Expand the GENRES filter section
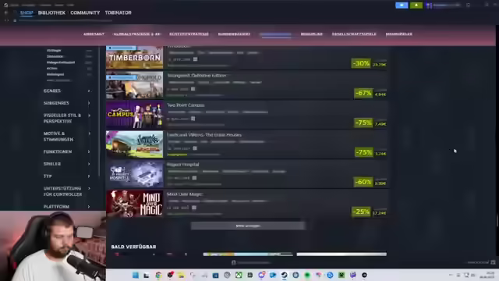The height and width of the screenshot is (281, 499). [66, 91]
